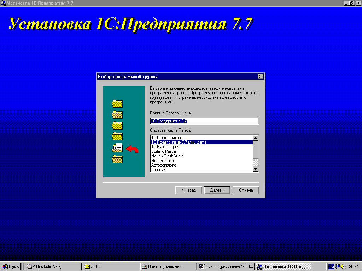The image size is (362, 271).
Task: Restore down the setup main window
Action: click(351, 3)
